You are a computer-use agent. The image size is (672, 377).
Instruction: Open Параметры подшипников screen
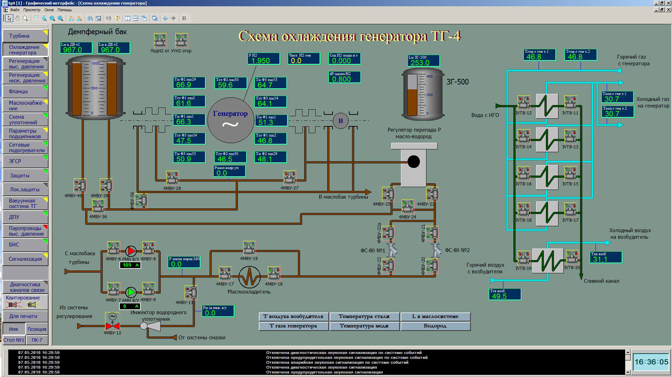tap(25, 133)
